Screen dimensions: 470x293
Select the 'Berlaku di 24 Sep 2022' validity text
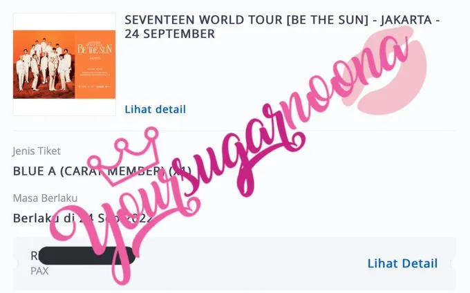pyautogui.click(x=83, y=218)
